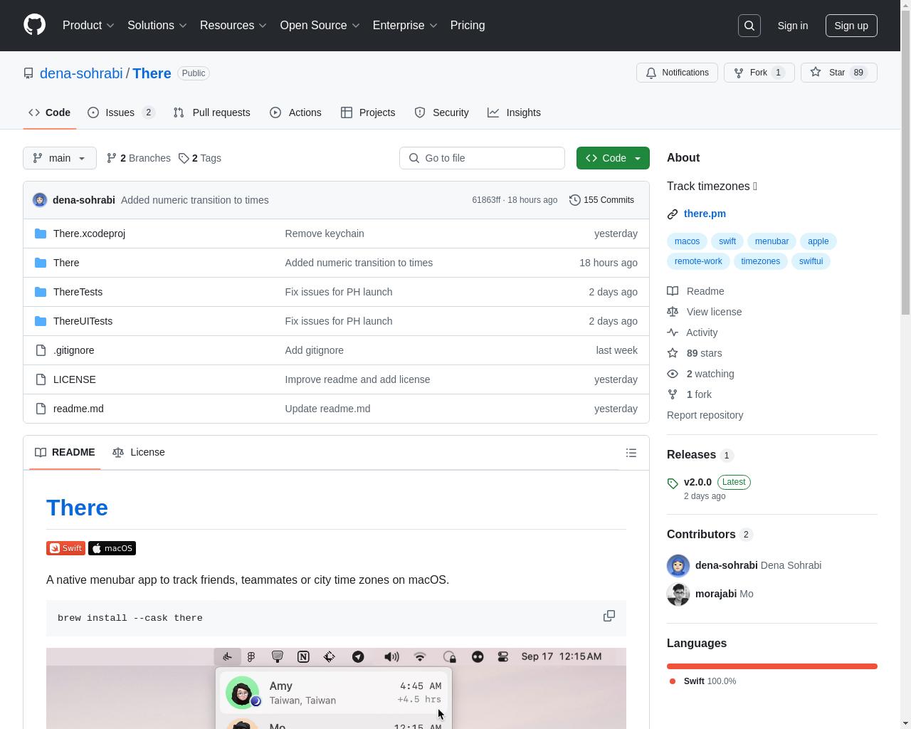911x729 pixels.
Task: Star the There repository
Action: [x=838, y=73]
